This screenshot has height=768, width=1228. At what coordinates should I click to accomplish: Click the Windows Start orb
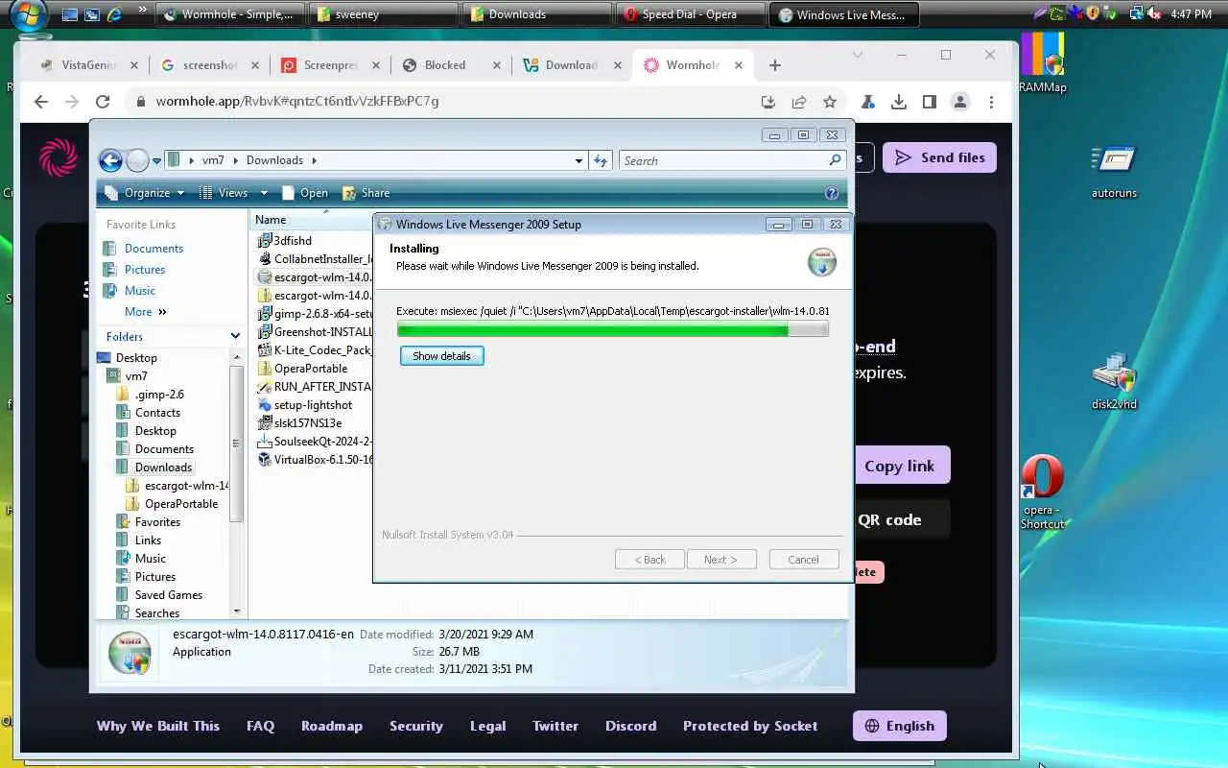point(29,14)
